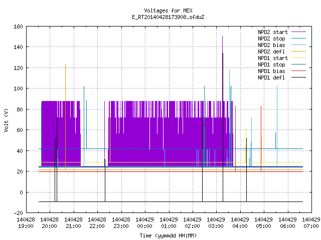The image size is (321, 240).
Task: Click the Y-axis tick value 140
Action: (18, 47)
